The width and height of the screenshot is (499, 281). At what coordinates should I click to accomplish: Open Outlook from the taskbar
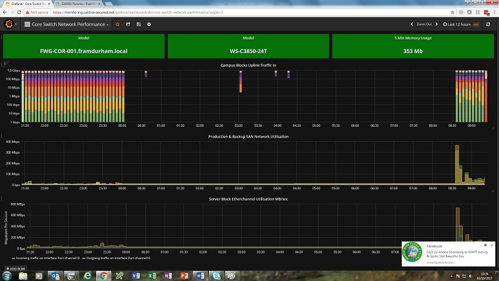tap(54, 275)
